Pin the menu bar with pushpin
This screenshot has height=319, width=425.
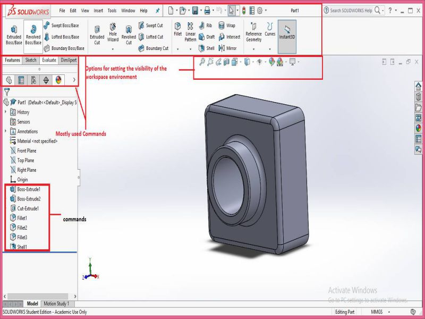tap(157, 11)
